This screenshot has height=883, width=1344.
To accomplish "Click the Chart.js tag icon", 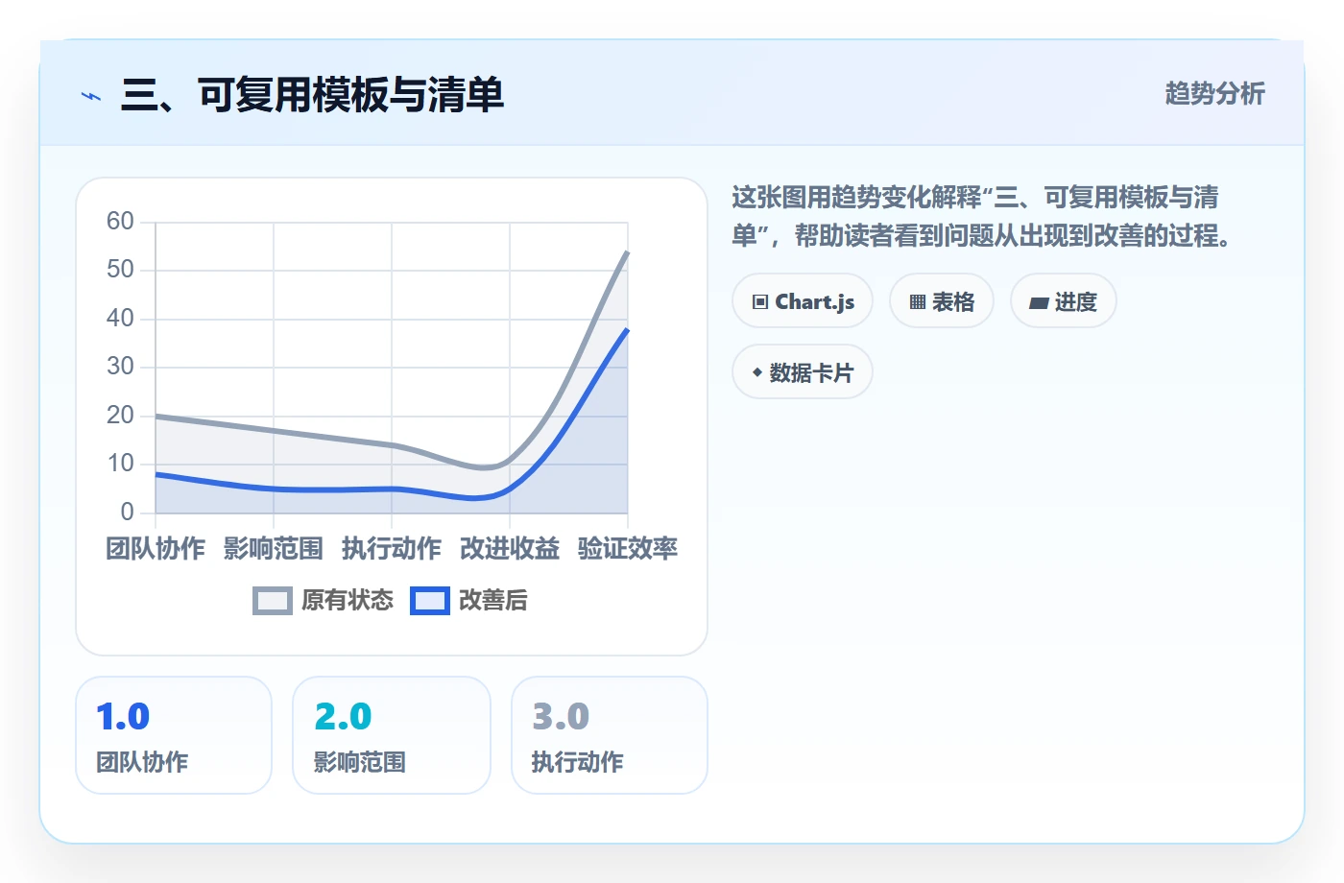I will coord(760,302).
